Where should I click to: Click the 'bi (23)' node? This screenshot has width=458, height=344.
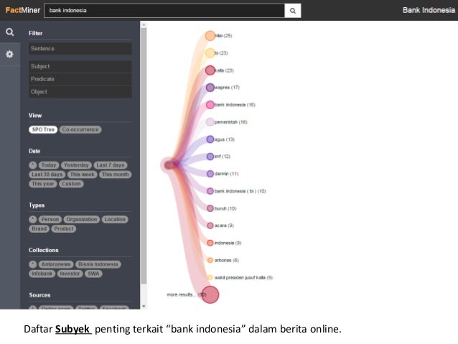210,53
